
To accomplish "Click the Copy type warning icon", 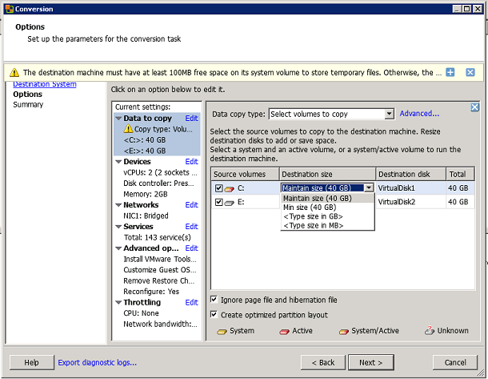I will pos(128,129).
